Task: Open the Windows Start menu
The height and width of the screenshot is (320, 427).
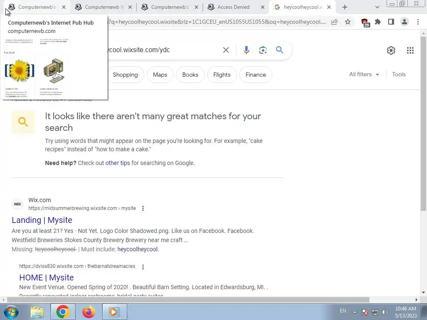Action: pos(11,312)
